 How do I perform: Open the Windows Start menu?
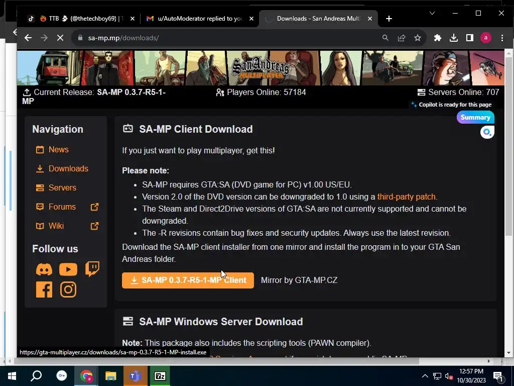12,376
